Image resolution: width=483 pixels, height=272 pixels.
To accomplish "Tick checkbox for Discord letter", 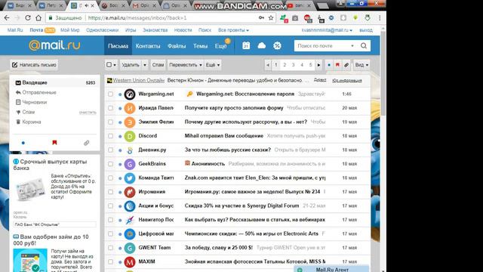I will (x=110, y=136).
